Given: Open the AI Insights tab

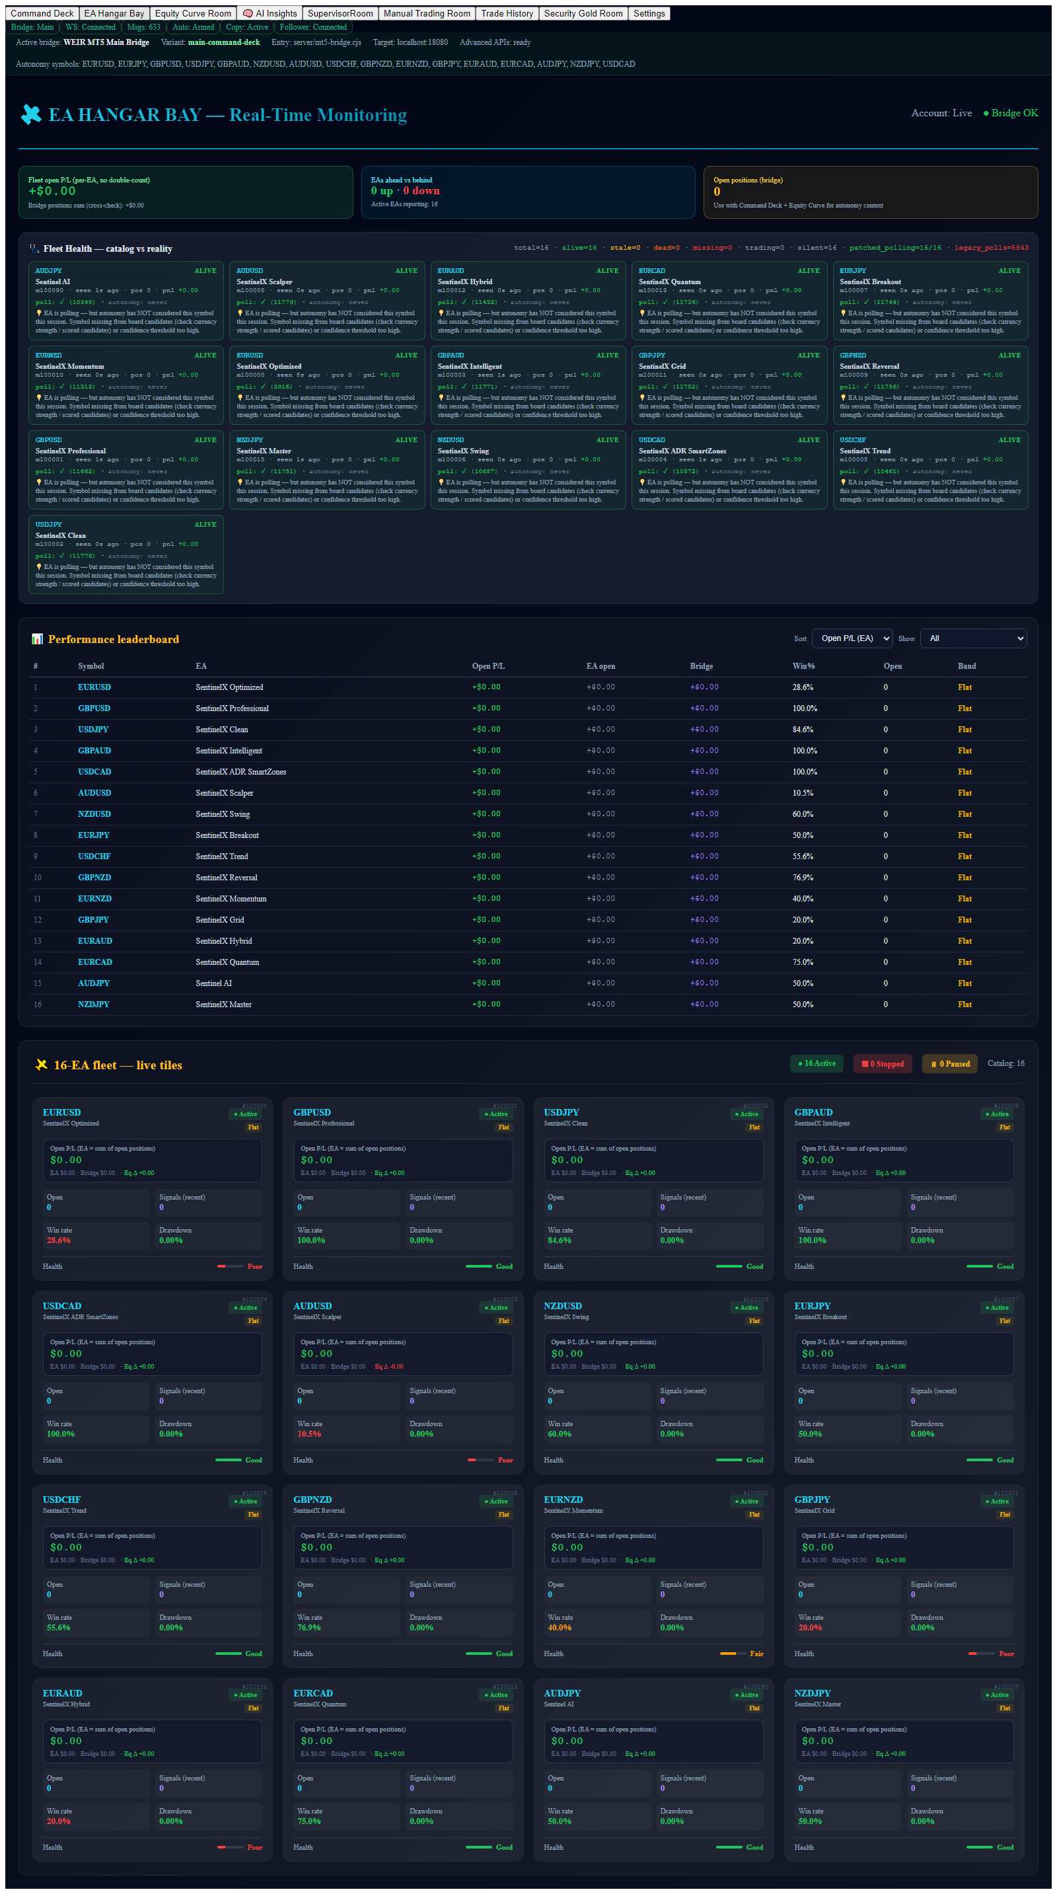Looking at the screenshot, I should click(x=270, y=13).
